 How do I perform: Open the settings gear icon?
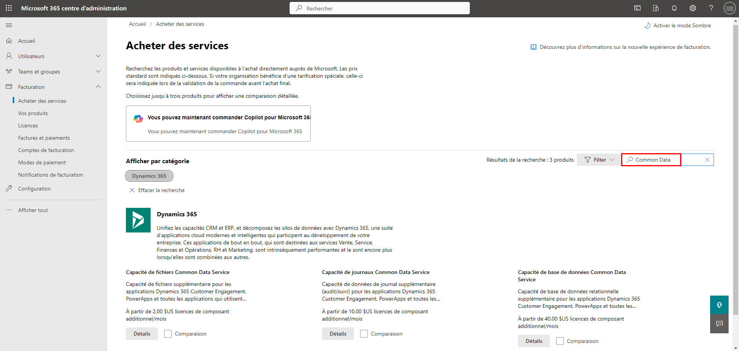coord(693,8)
